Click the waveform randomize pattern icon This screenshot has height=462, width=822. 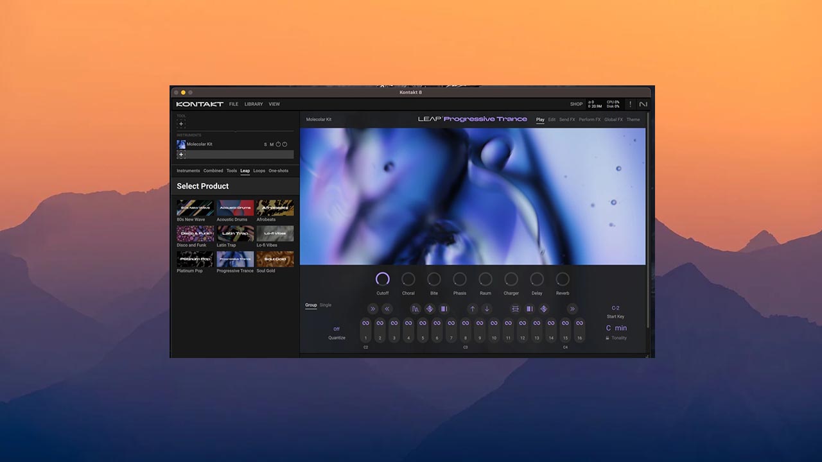click(415, 309)
